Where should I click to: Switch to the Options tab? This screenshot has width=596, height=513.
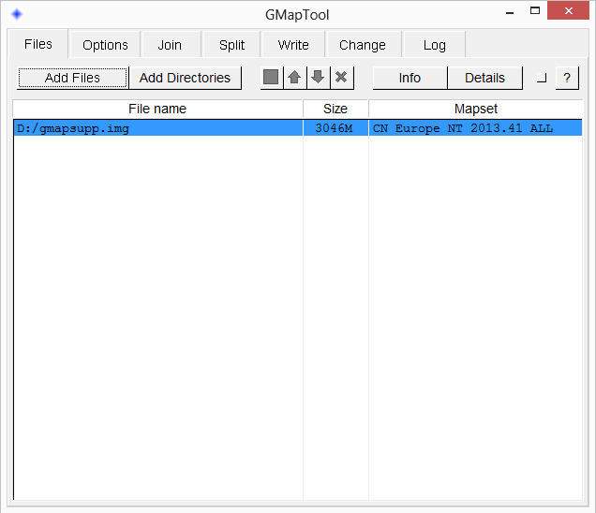(105, 45)
